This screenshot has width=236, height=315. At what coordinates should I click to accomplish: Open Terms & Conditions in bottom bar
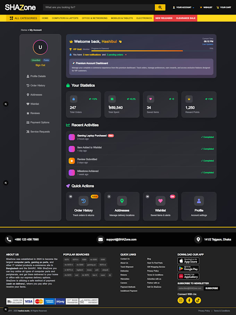click(222, 311)
